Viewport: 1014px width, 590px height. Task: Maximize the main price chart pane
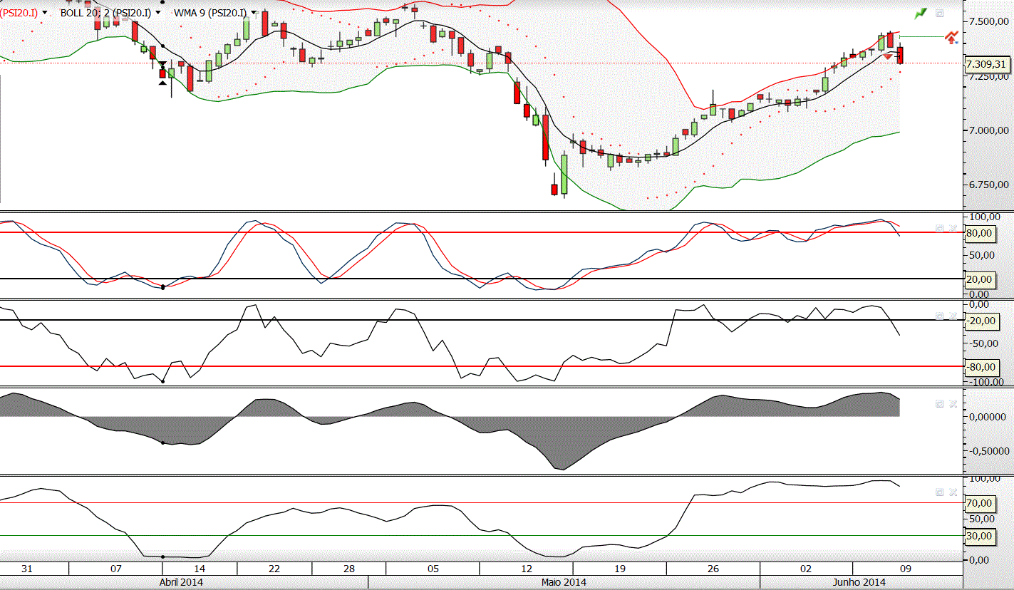point(939,13)
